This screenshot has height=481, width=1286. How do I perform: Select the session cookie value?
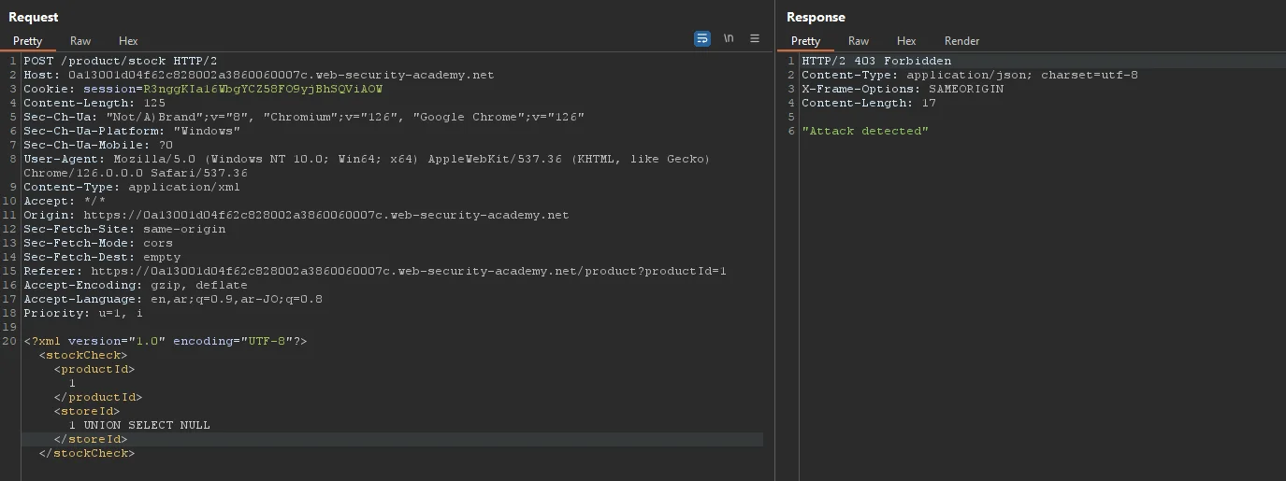(263, 89)
